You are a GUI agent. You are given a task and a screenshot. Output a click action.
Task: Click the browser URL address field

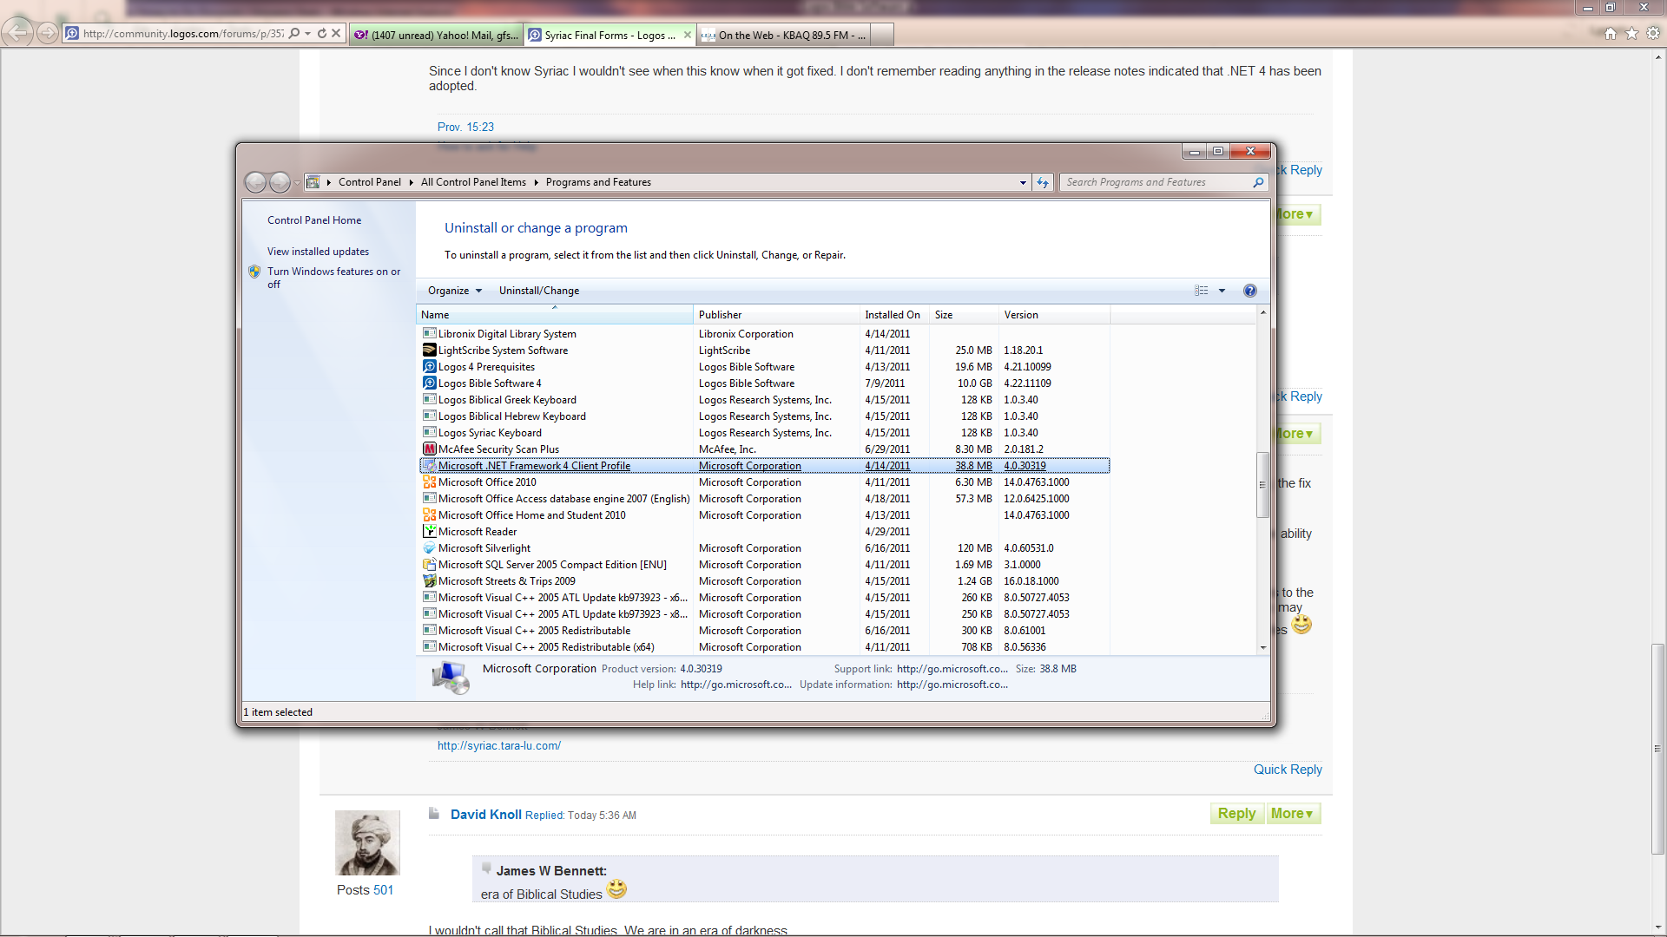pos(182,34)
